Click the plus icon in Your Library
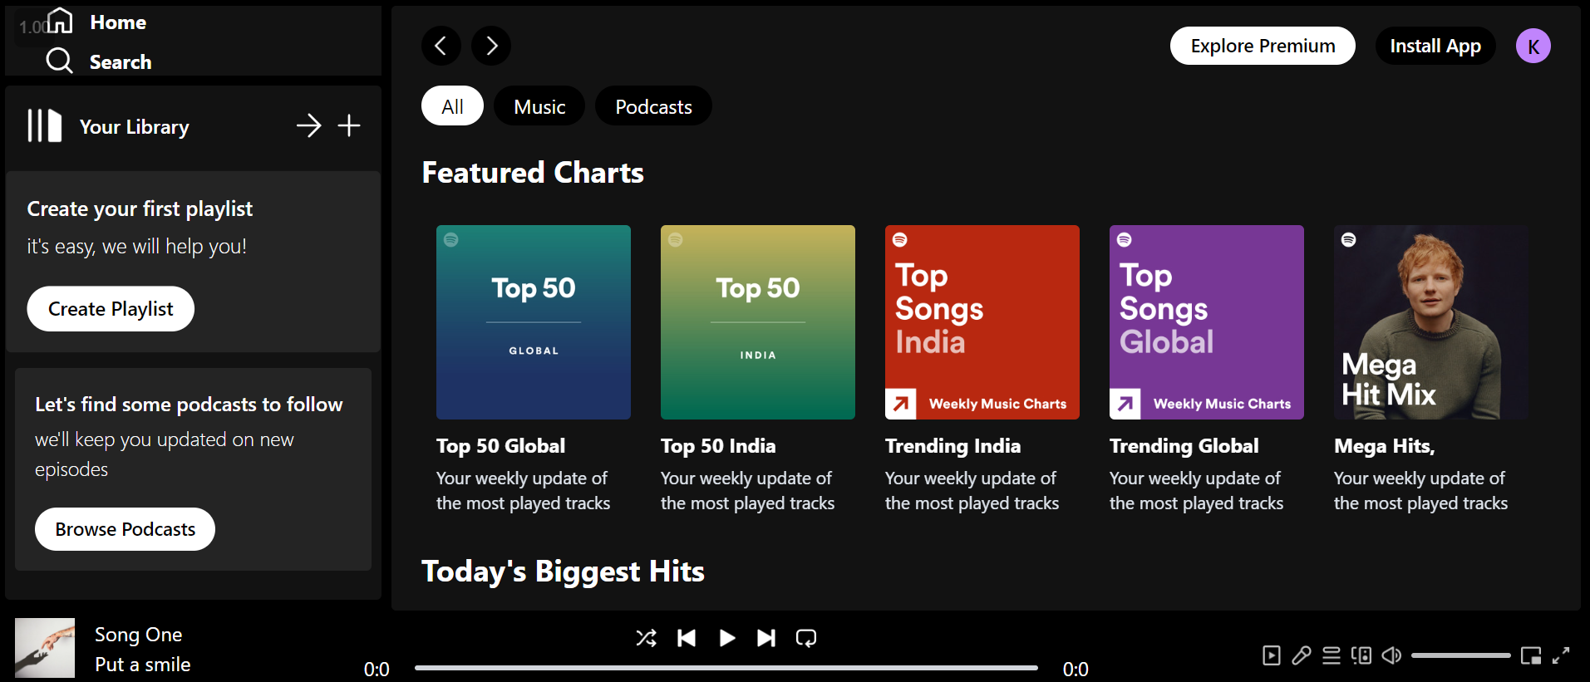The height and width of the screenshot is (682, 1590). pos(349,125)
